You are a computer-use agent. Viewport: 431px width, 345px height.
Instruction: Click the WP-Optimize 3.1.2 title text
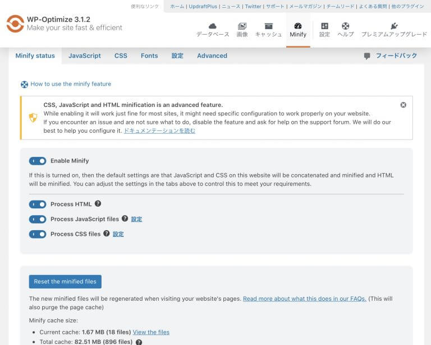pos(58,20)
